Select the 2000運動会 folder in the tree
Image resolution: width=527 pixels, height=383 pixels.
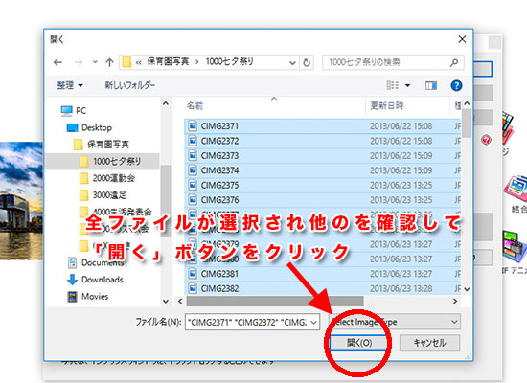(x=107, y=178)
